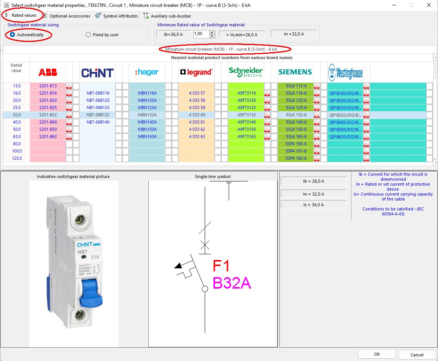
Task: Select the 40,0 rated value row
Action: coord(16,122)
